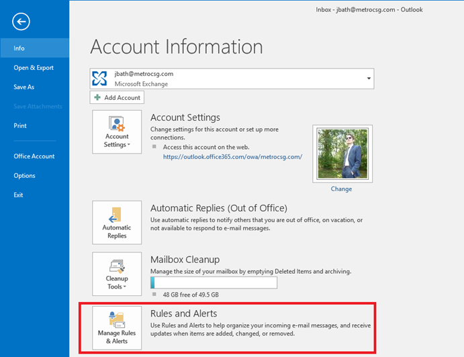Click the Account Information heading
The height and width of the screenshot is (357, 464).
177,46
